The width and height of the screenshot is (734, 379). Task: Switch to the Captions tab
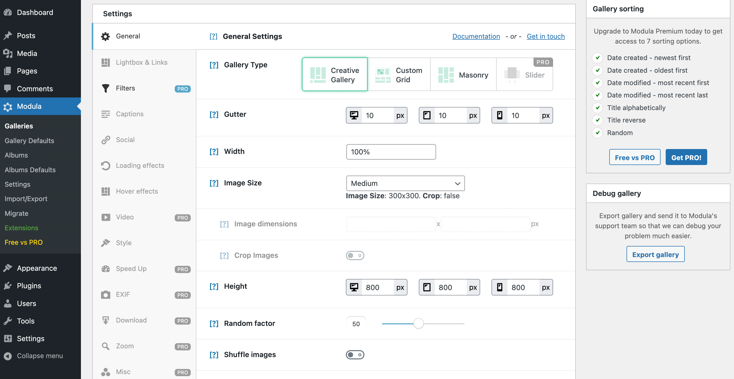130,114
